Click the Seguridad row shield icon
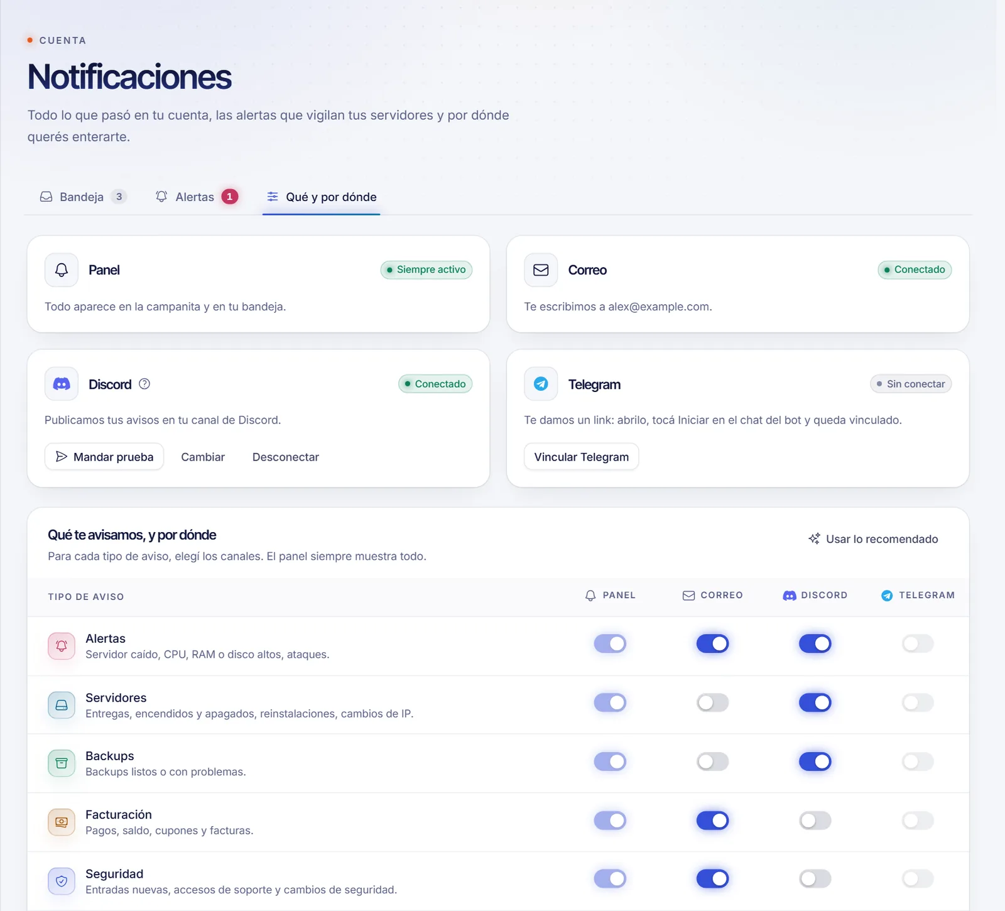The image size is (1005, 911). pyautogui.click(x=62, y=881)
